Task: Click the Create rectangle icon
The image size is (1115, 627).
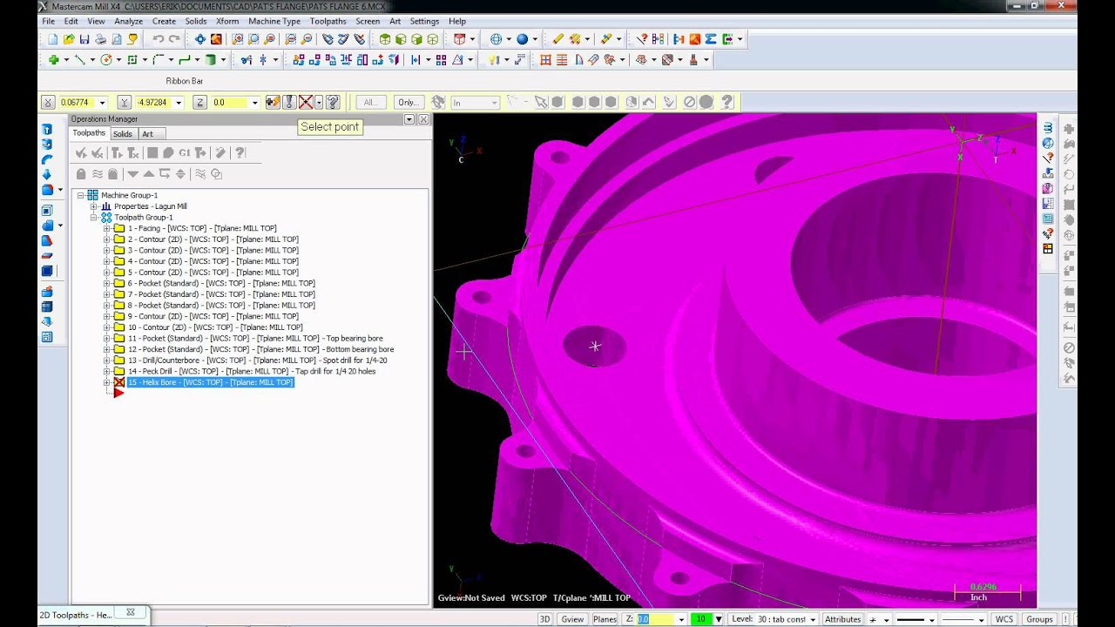Action: click(132, 60)
